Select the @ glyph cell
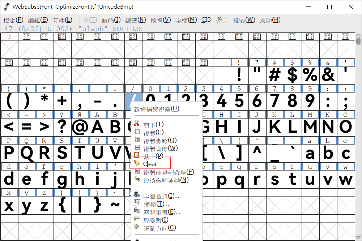The width and height of the screenshot is (362, 241). tap(80, 127)
